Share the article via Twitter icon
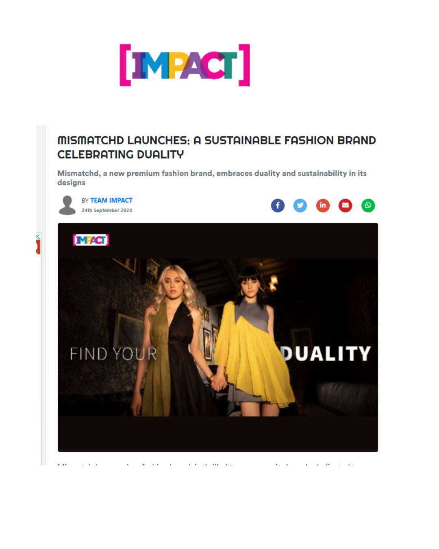 point(300,205)
